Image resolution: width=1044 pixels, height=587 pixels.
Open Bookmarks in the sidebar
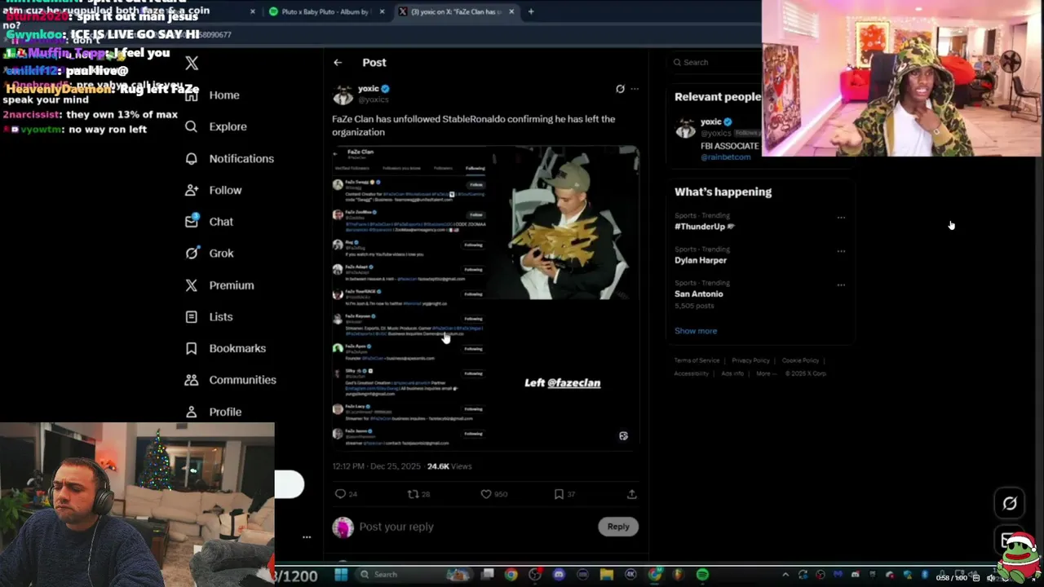click(x=226, y=348)
